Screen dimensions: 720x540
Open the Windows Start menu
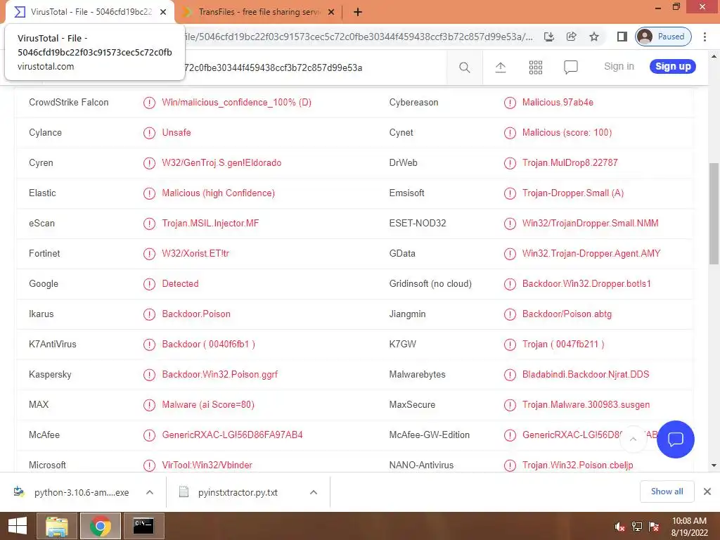[17, 526]
